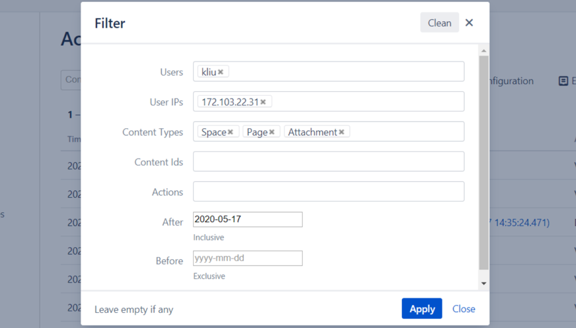Click inside the Content Types field
This screenshot has width=576, height=328.
click(x=403, y=132)
